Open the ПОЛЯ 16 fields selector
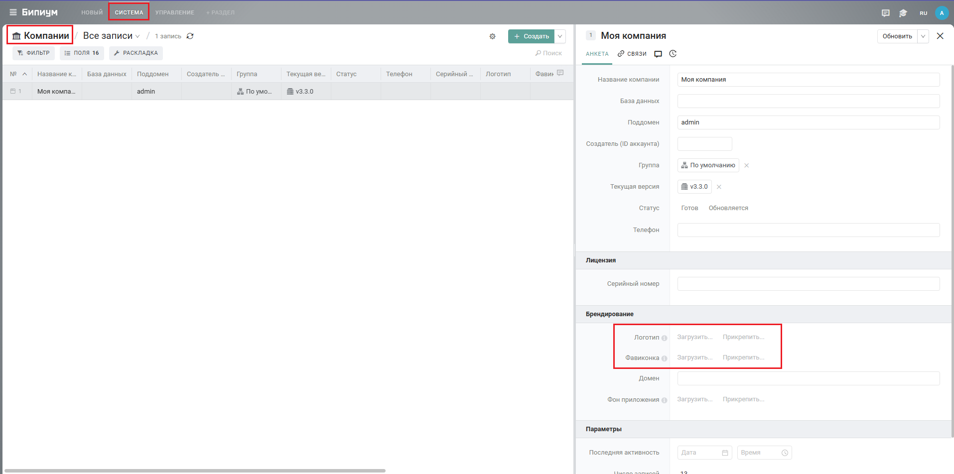The width and height of the screenshot is (954, 474). tap(82, 53)
